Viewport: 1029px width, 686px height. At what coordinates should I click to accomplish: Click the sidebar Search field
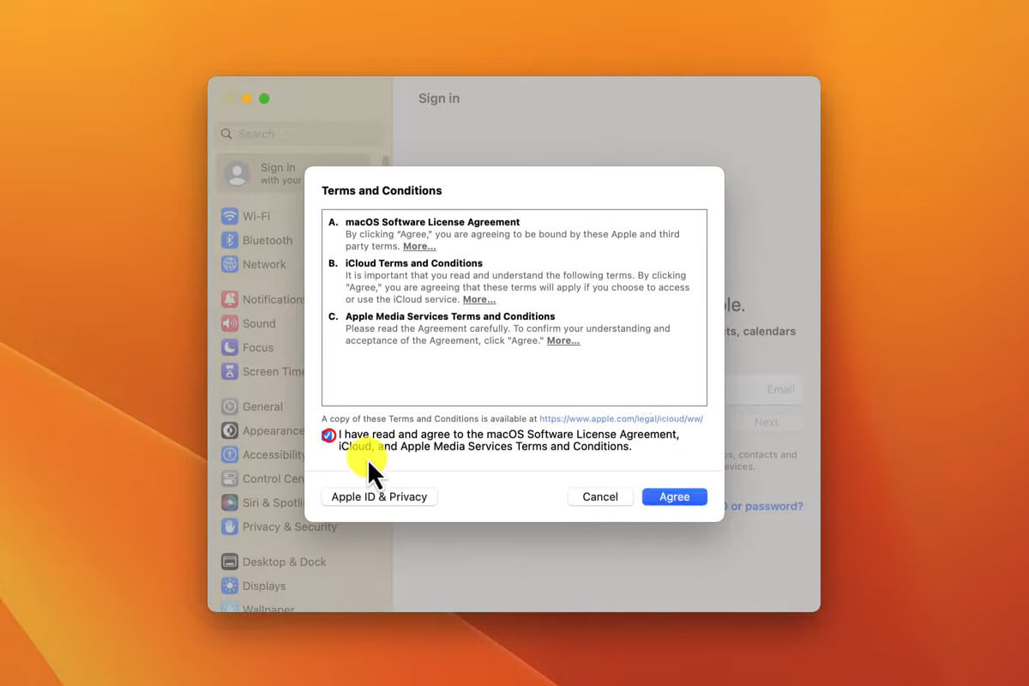pos(298,134)
